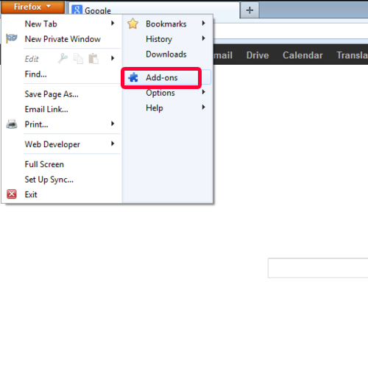Click the Copy pages icon
The image size is (368, 368).
(78, 58)
